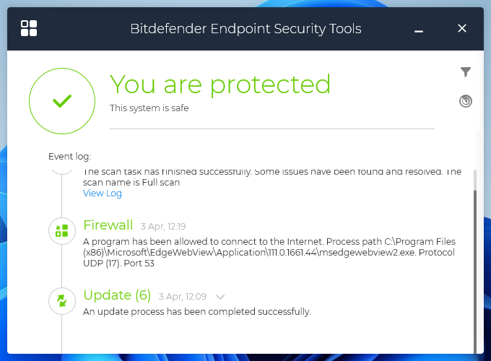Open the scan tasks radar icon
Viewport: 491px width, 361px height.
coord(466,101)
